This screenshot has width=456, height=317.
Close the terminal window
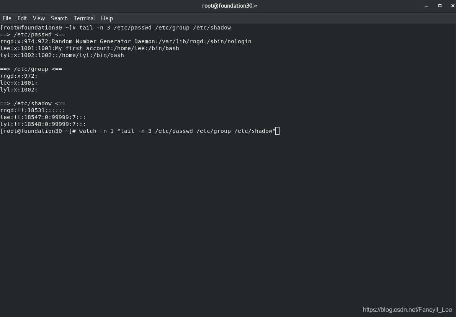(x=453, y=6)
